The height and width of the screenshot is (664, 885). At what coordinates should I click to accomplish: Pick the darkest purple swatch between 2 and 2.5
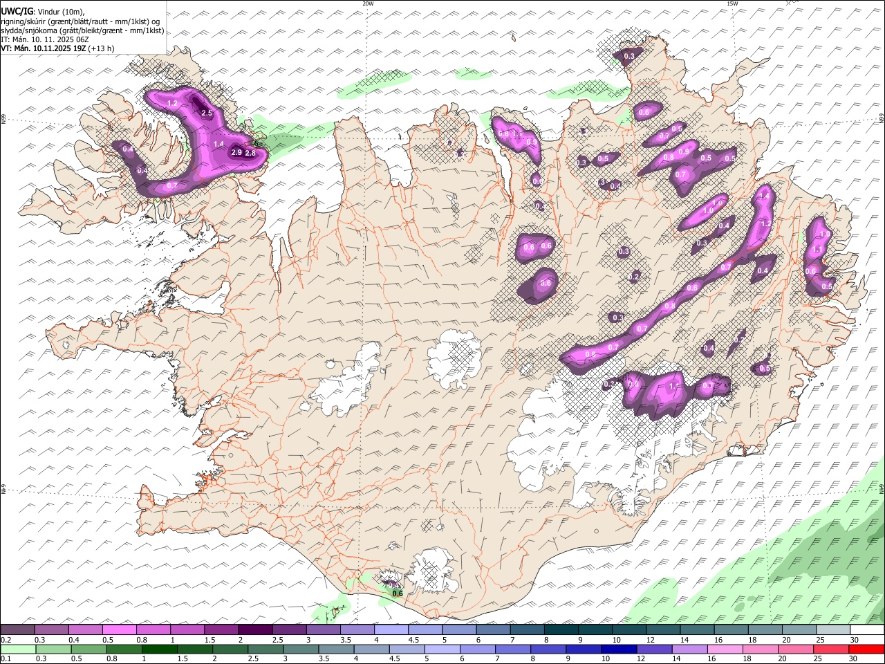click(x=255, y=629)
